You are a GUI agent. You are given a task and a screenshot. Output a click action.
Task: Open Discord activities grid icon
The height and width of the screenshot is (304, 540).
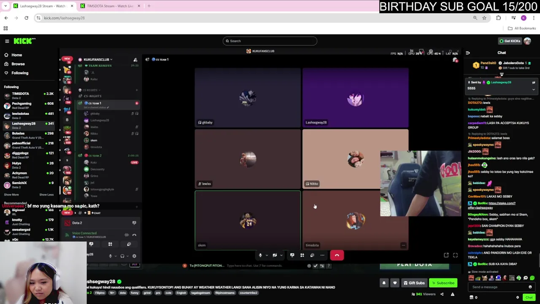click(302, 255)
